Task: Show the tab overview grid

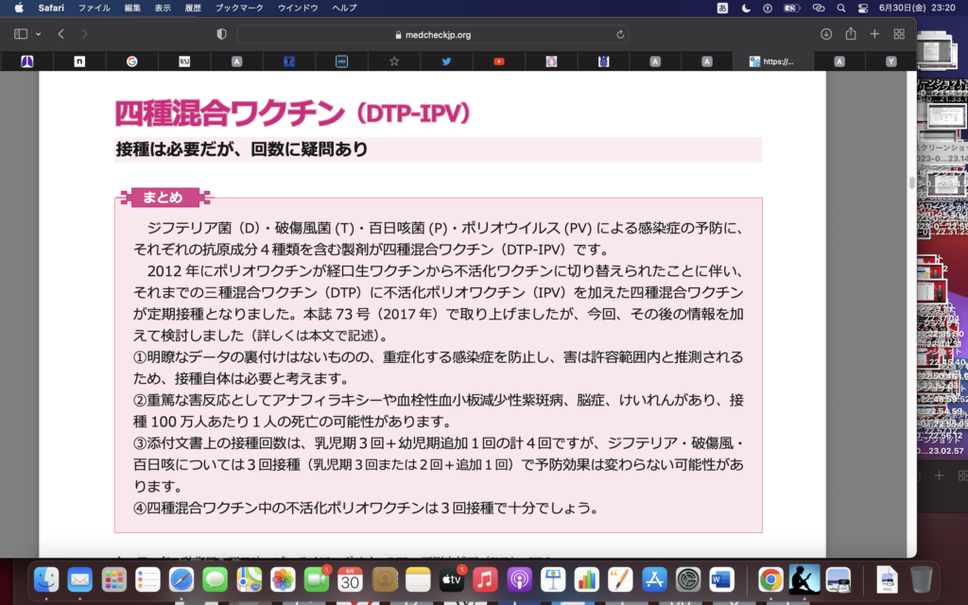Action: click(899, 34)
